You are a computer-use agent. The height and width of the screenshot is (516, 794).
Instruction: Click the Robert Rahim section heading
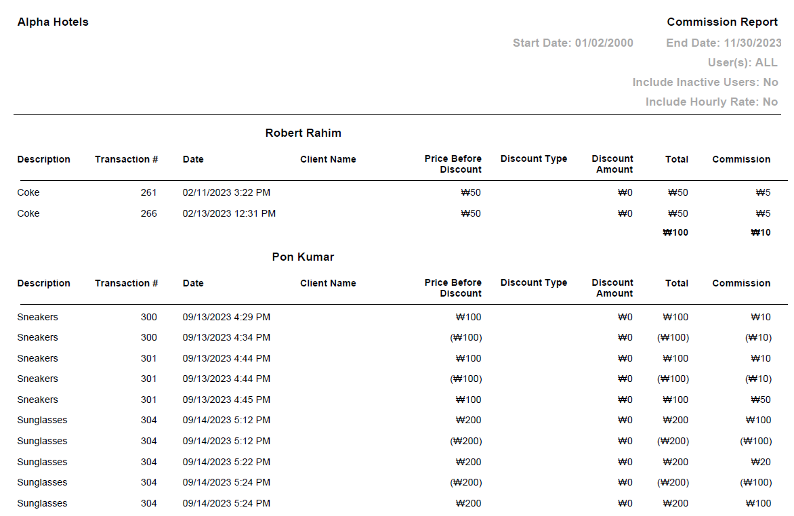[x=303, y=133]
